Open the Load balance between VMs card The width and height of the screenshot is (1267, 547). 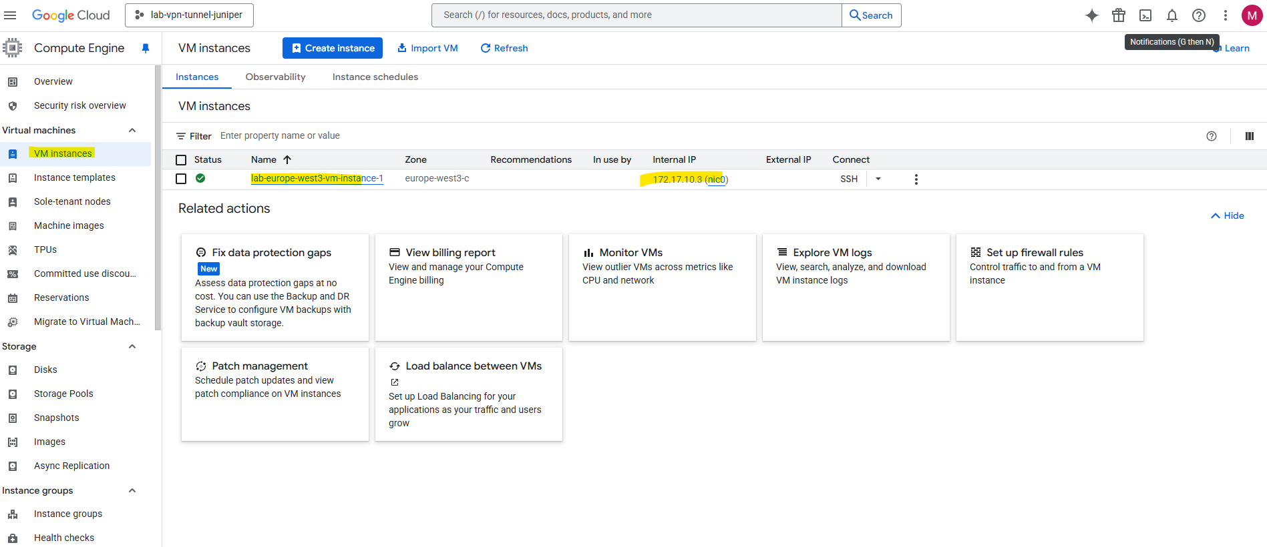coord(469,394)
